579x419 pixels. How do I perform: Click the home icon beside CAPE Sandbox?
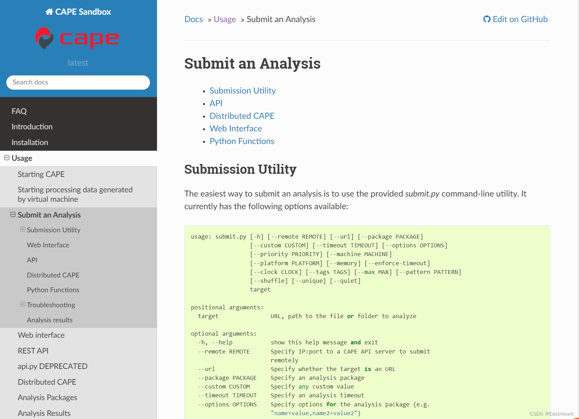(49, 12)
